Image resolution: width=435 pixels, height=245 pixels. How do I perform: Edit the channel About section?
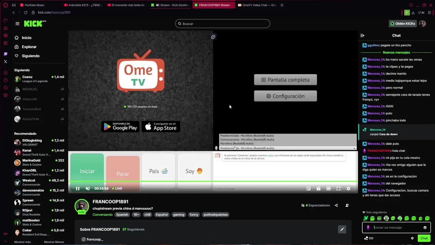[342, 229]
